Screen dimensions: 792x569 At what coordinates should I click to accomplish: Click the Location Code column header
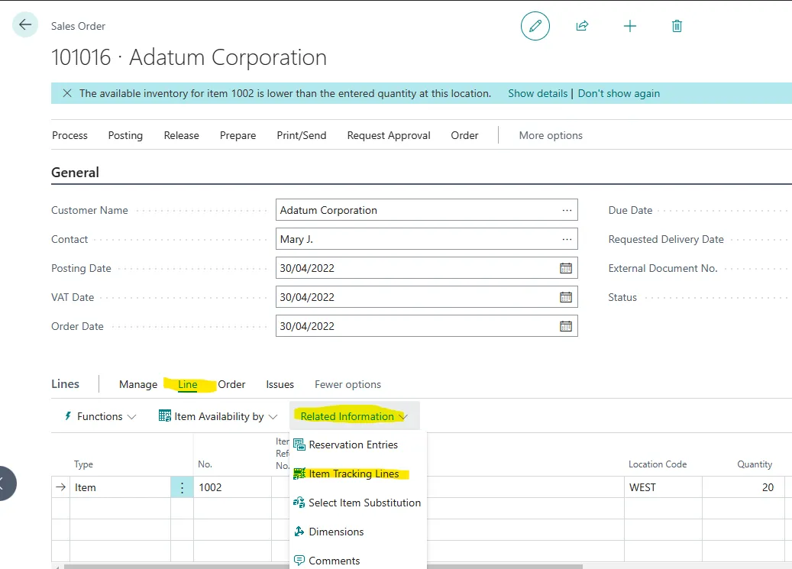(657, 464)
